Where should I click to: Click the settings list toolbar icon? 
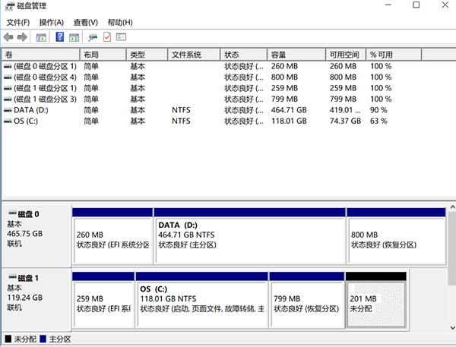click(121, 36)
